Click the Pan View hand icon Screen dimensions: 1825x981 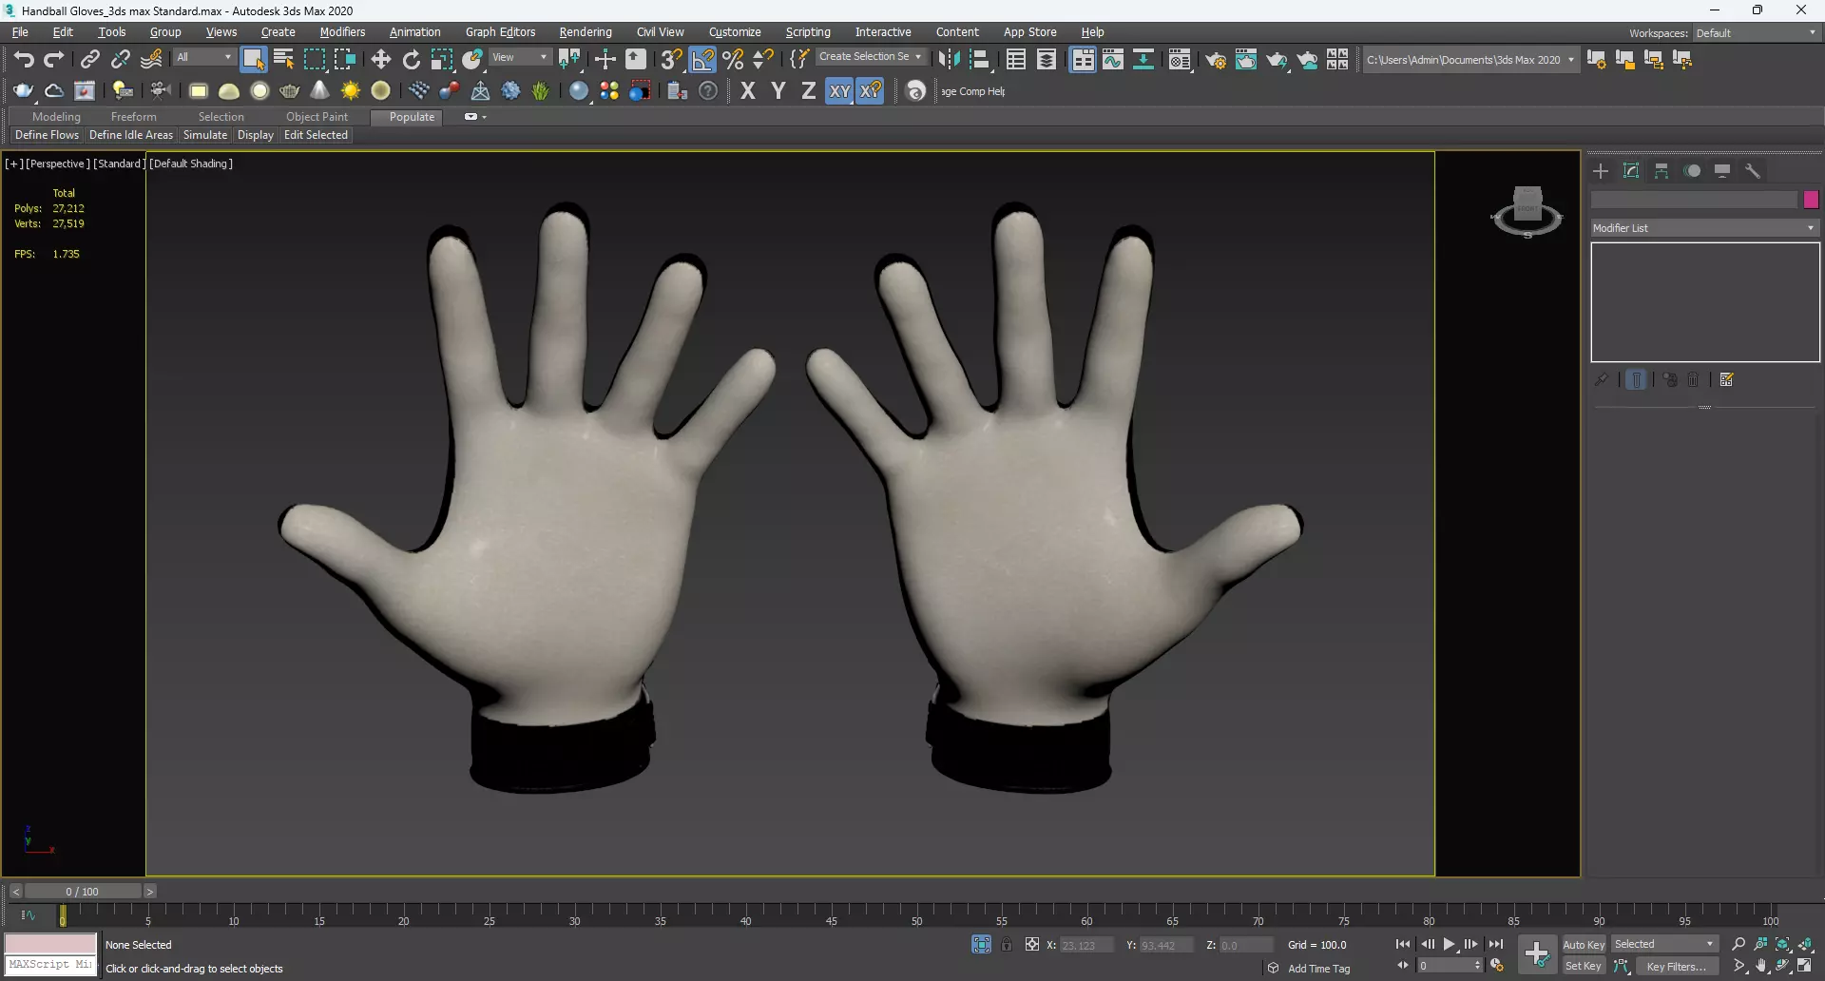(x=1761, y=966)
